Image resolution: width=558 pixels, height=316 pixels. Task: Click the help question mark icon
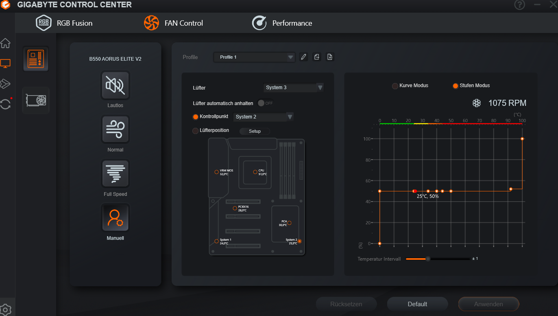(x=520, y=4)
